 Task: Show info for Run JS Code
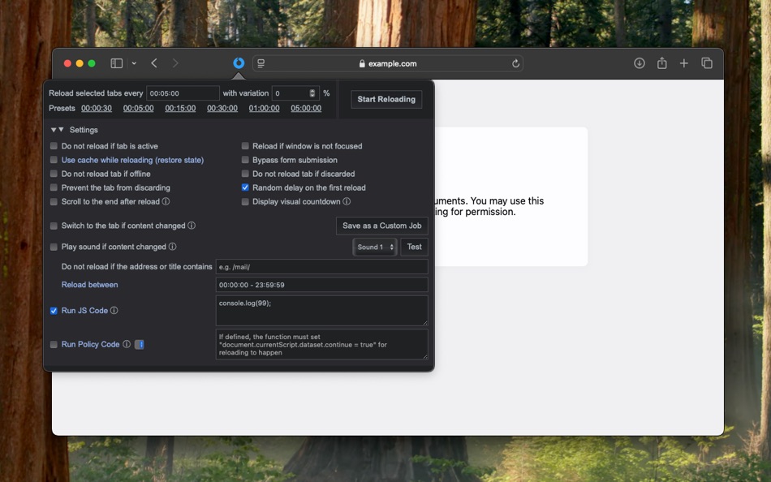(114, 310)
